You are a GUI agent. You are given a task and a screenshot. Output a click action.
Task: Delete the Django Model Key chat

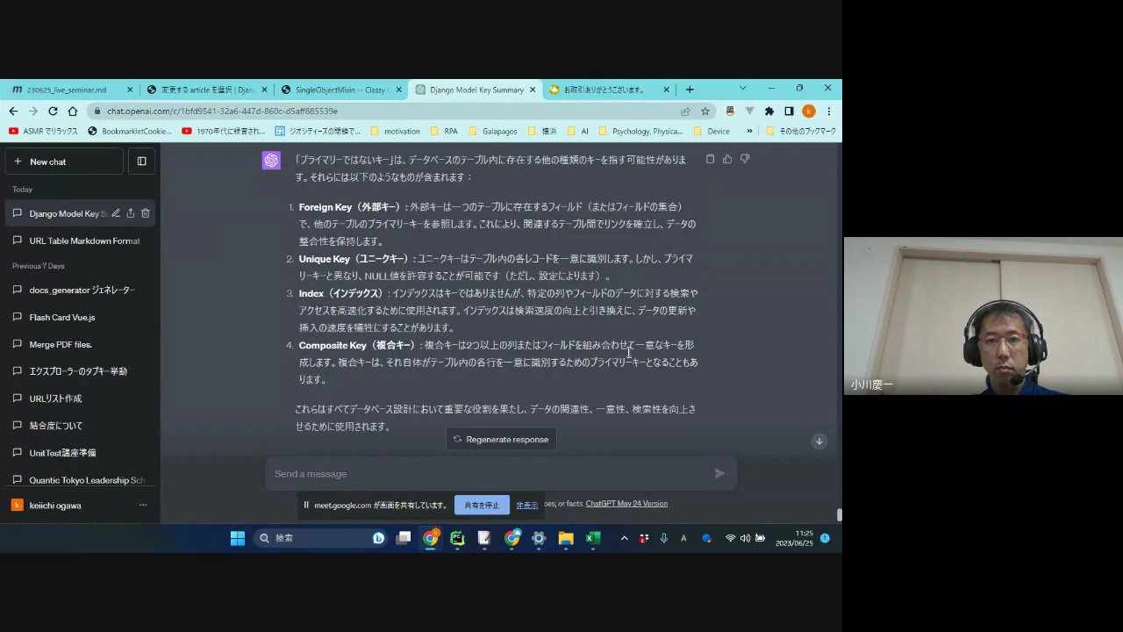146,213
